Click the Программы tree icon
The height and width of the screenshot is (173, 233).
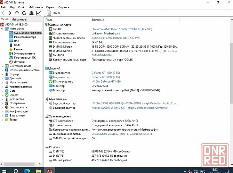point(7,103)
